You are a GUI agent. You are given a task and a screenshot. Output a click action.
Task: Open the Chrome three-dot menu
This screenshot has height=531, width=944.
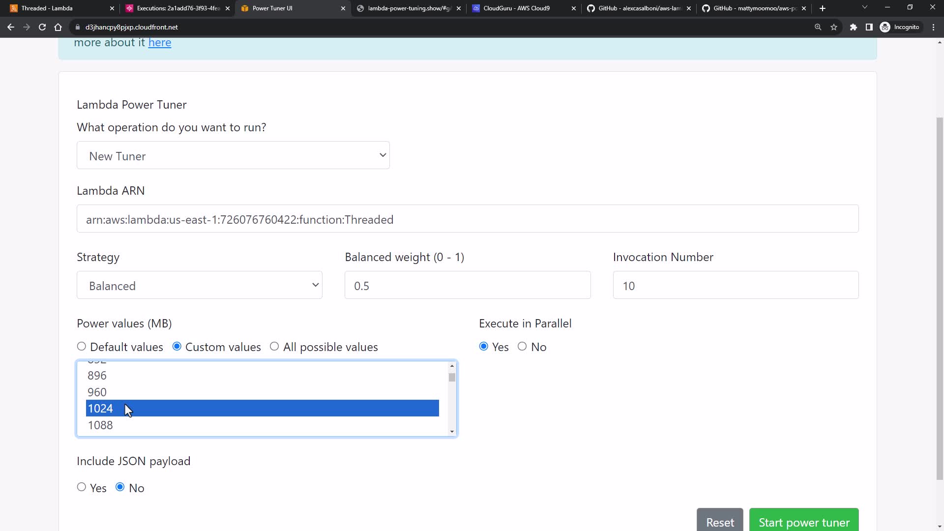coord(933,27)
